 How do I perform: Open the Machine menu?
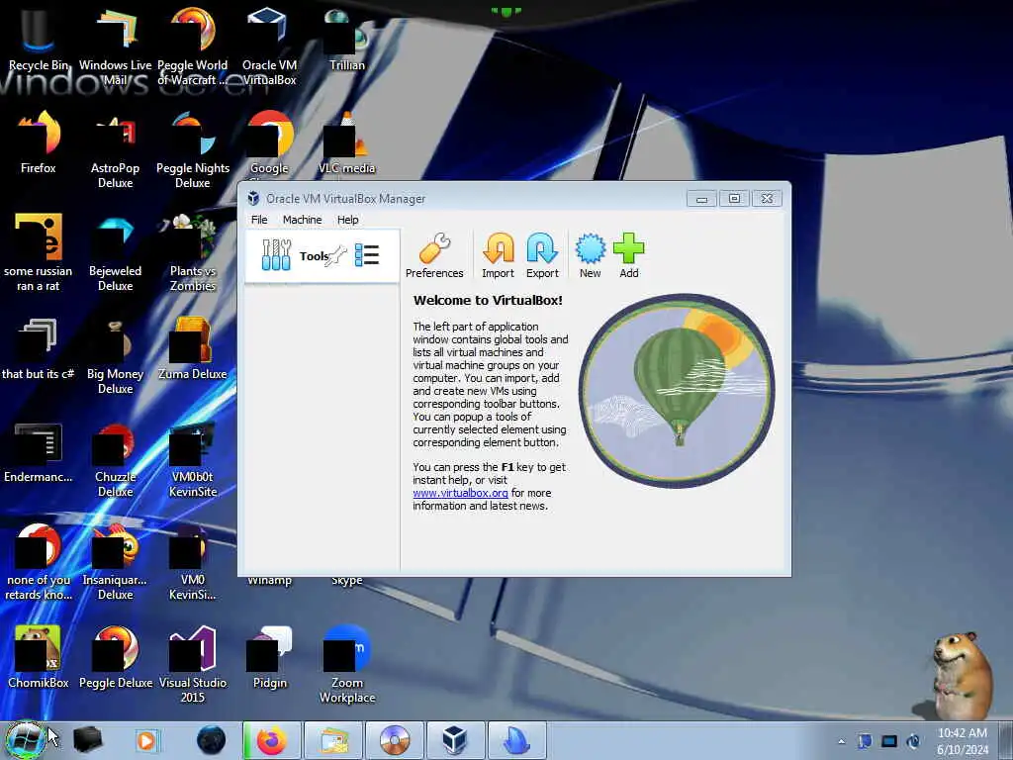302,220
